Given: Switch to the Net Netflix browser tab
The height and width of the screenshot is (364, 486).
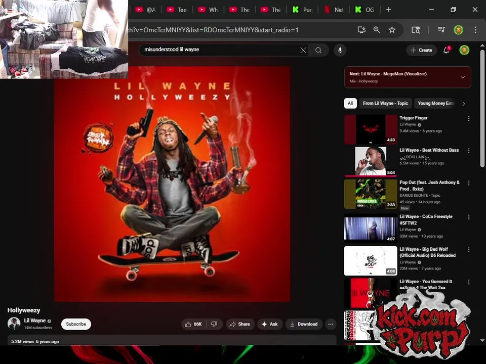Looking at the screenshot, I should coord(334,10).
